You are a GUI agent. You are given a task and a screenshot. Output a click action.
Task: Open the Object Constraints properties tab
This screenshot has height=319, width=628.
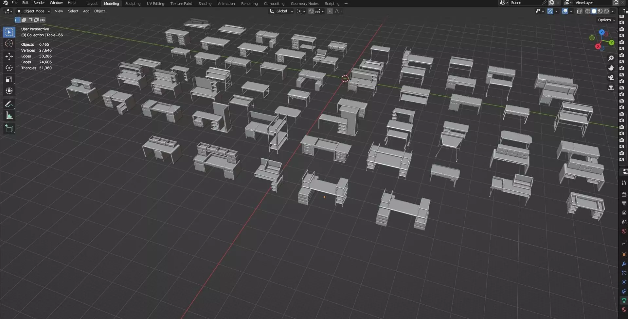click(624, 291)
